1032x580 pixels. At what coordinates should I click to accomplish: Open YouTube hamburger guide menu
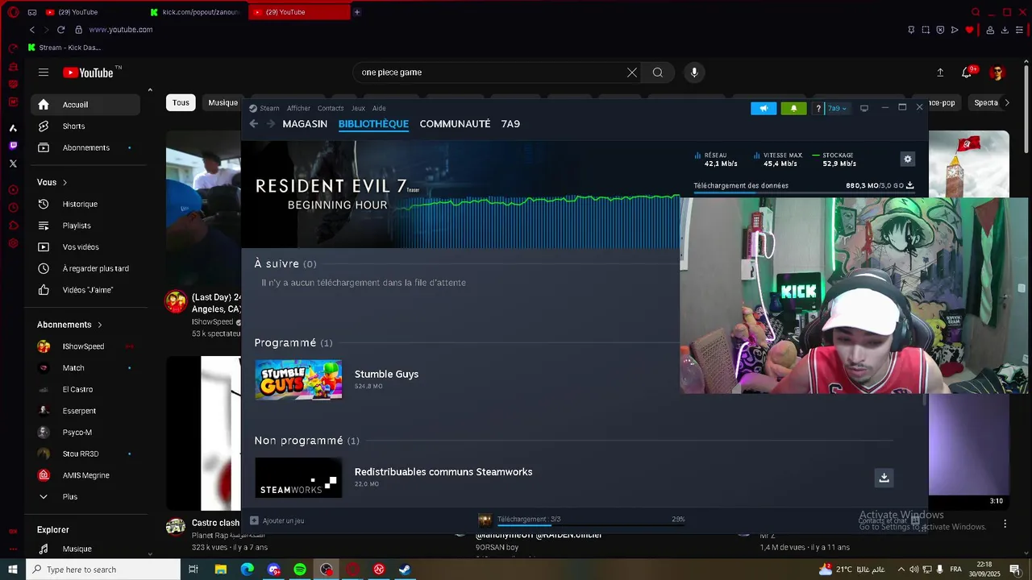pyautogui.click(x=44, y=72)
